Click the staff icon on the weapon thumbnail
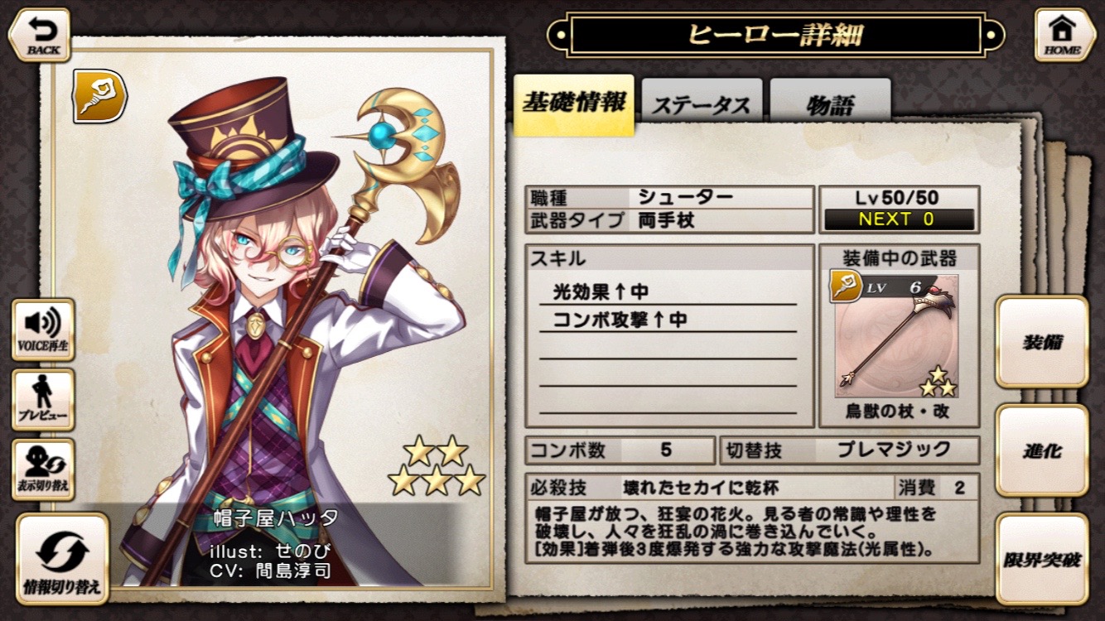 (845, 286)
